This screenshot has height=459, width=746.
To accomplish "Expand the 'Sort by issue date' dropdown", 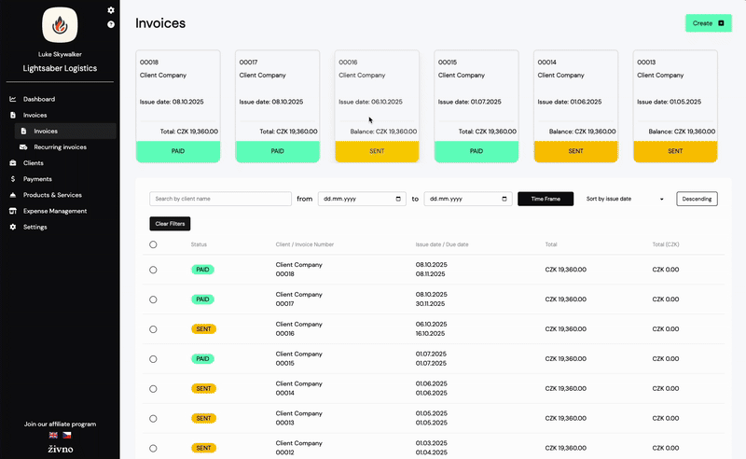I will coord(625,199).
